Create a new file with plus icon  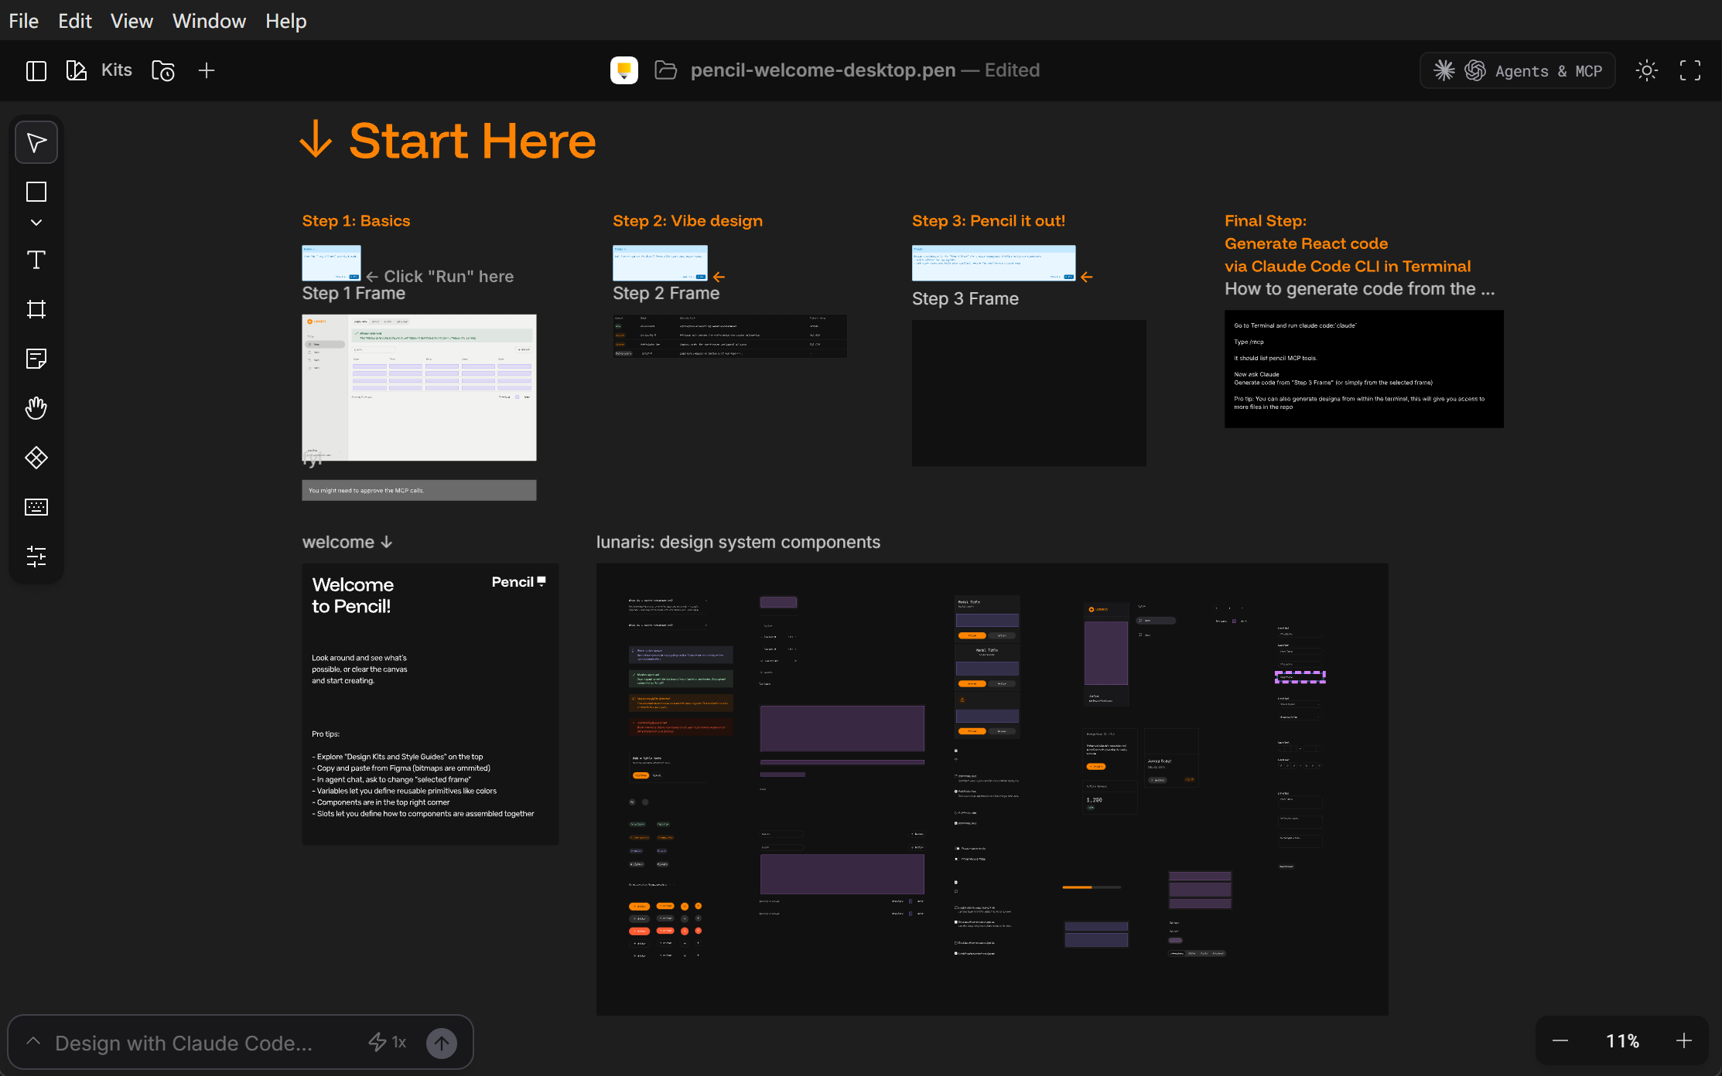coord(207,70)
